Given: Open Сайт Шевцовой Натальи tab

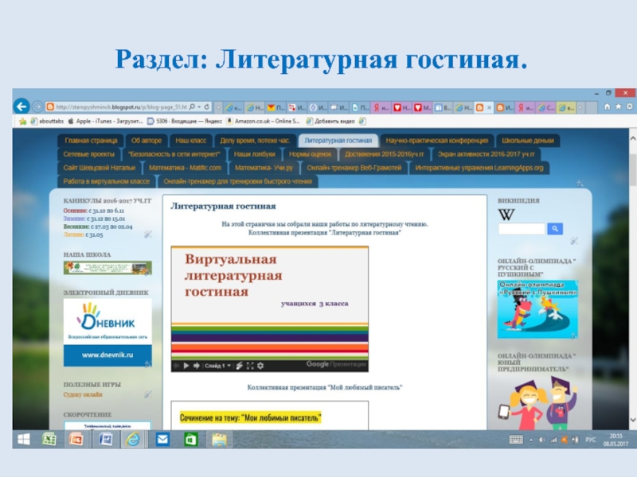Looking at the screenshot, I should [99, 168].
